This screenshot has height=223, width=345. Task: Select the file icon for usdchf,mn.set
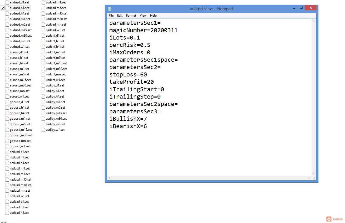tap(43, 74)
